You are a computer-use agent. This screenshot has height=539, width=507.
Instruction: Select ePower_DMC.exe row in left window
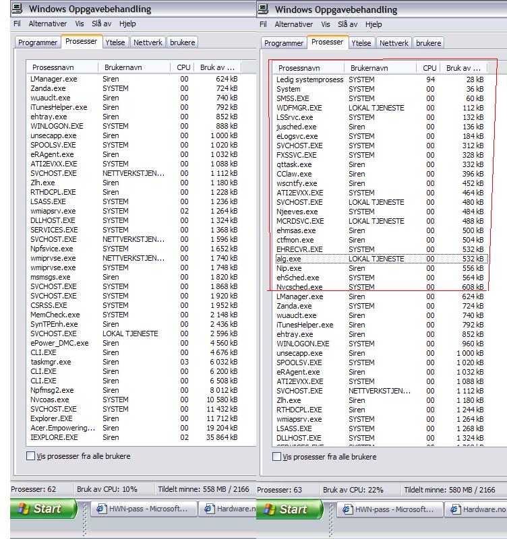(x=134, y=343)
